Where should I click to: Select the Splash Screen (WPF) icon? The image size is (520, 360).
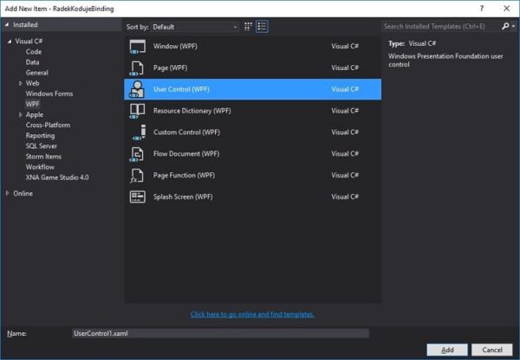(138, 197)
